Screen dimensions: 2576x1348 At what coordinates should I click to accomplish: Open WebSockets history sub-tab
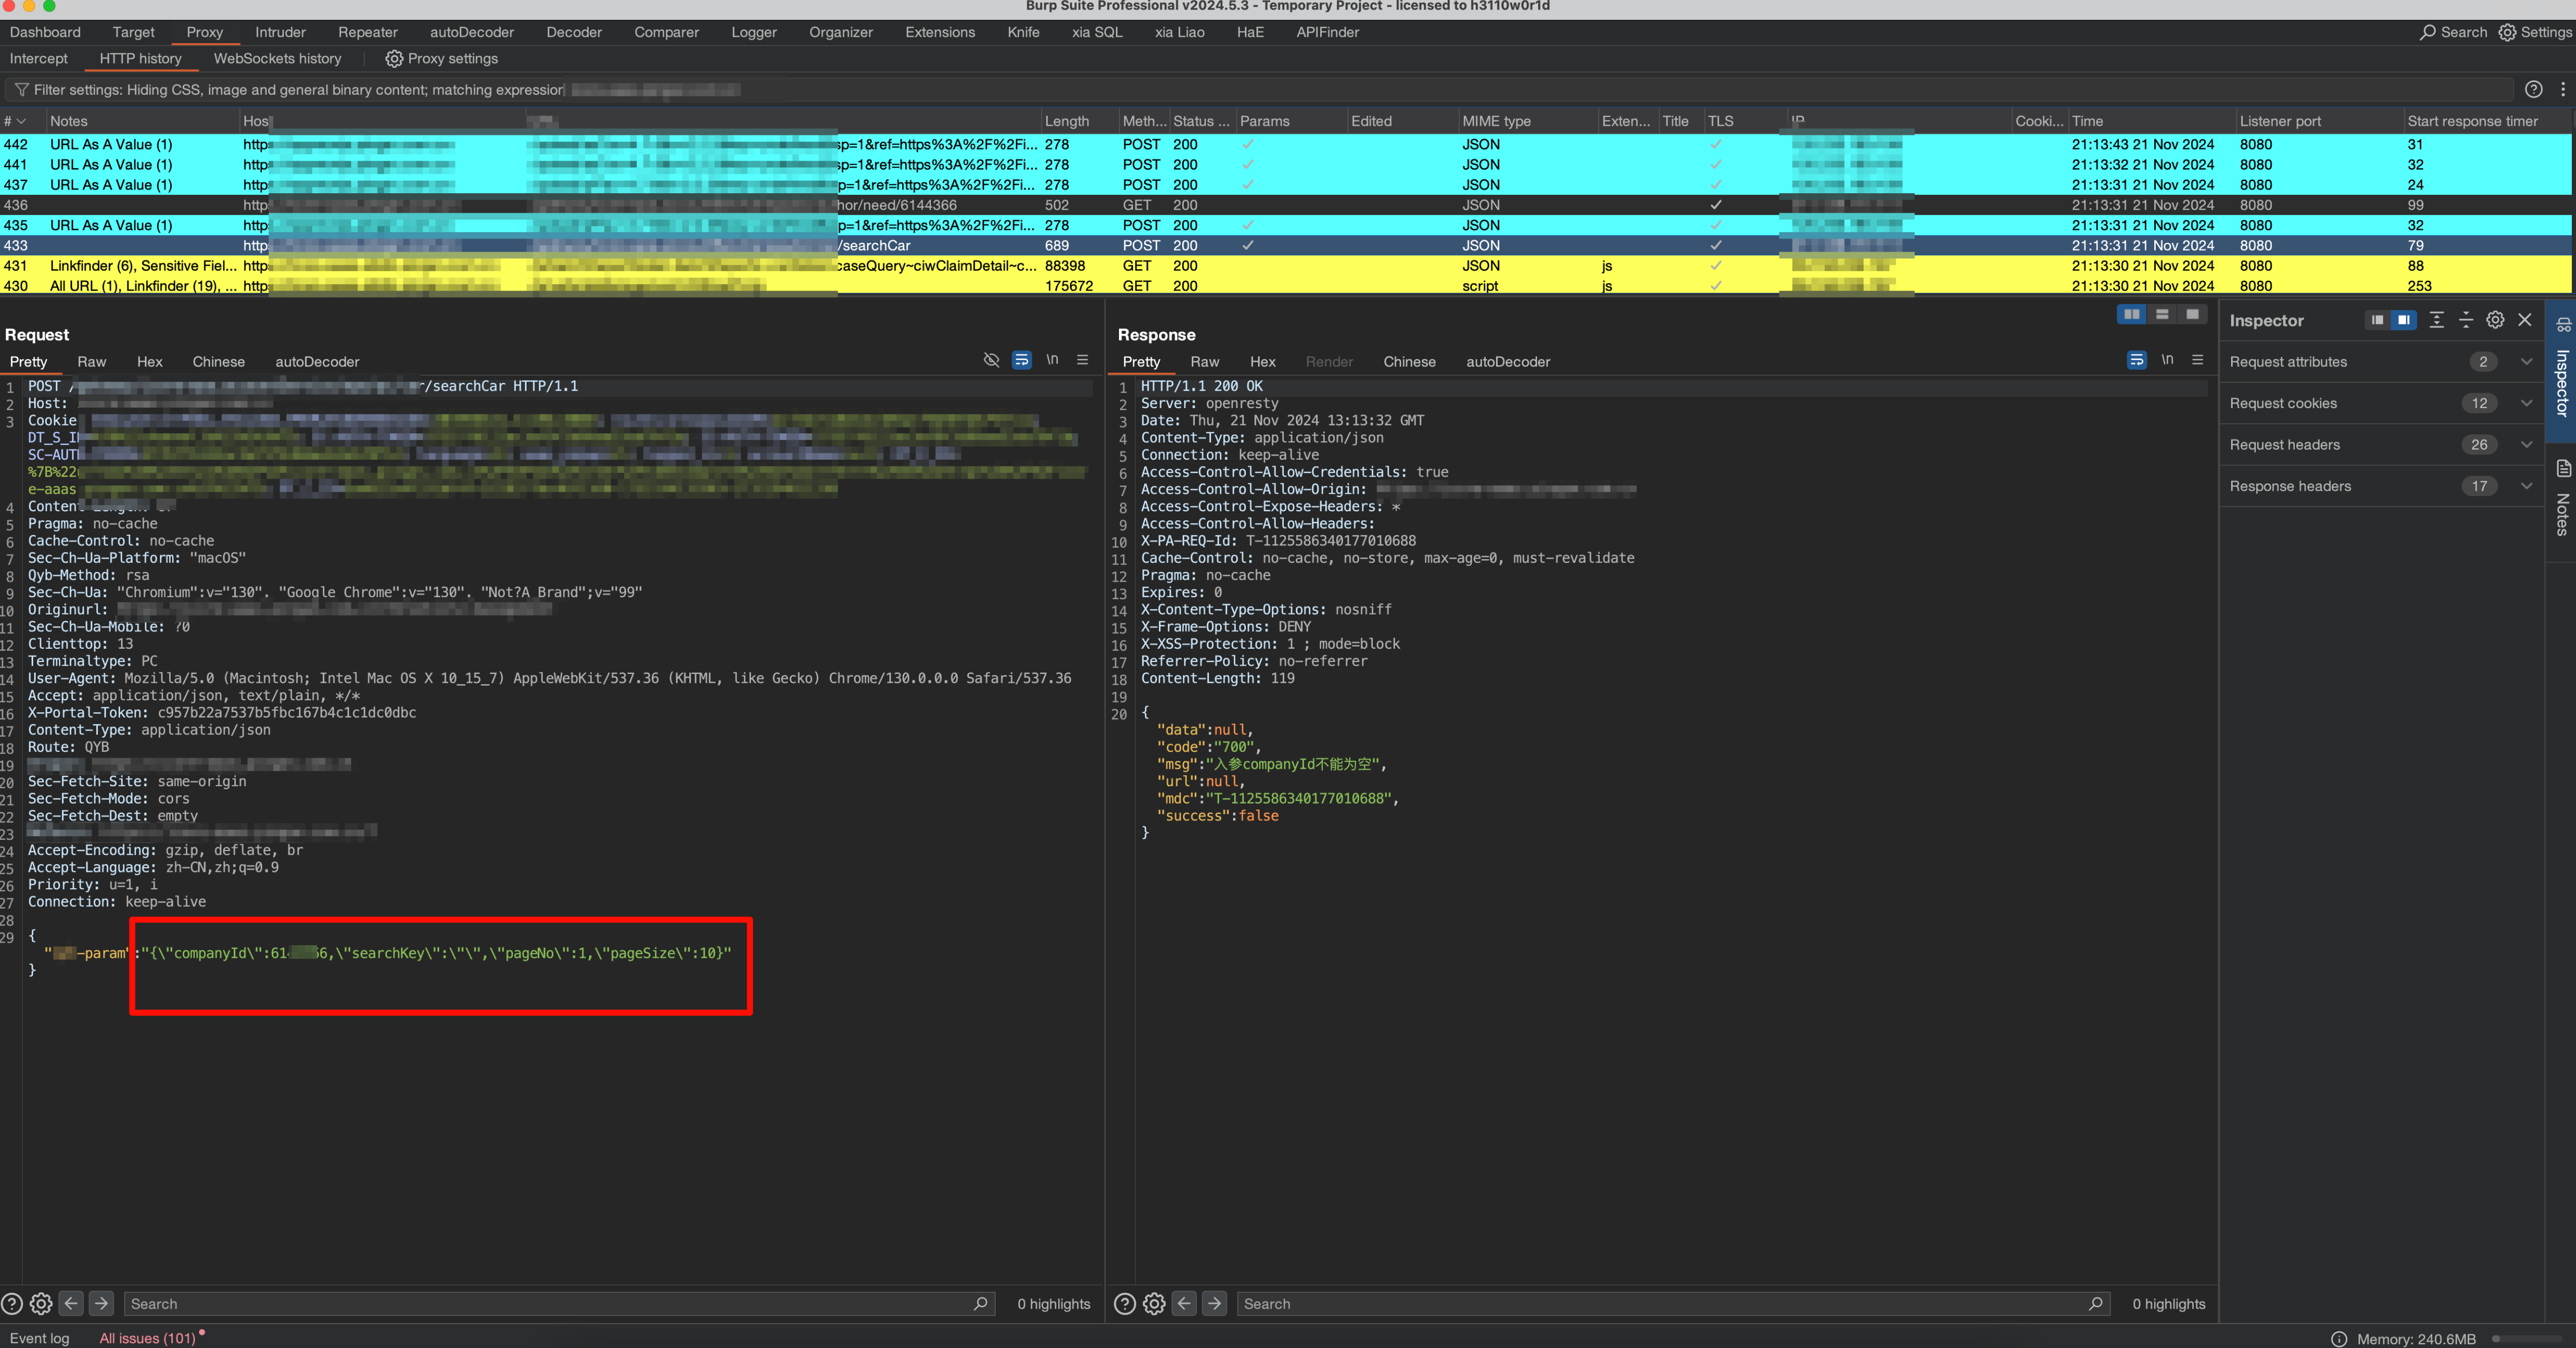[277, 59]
